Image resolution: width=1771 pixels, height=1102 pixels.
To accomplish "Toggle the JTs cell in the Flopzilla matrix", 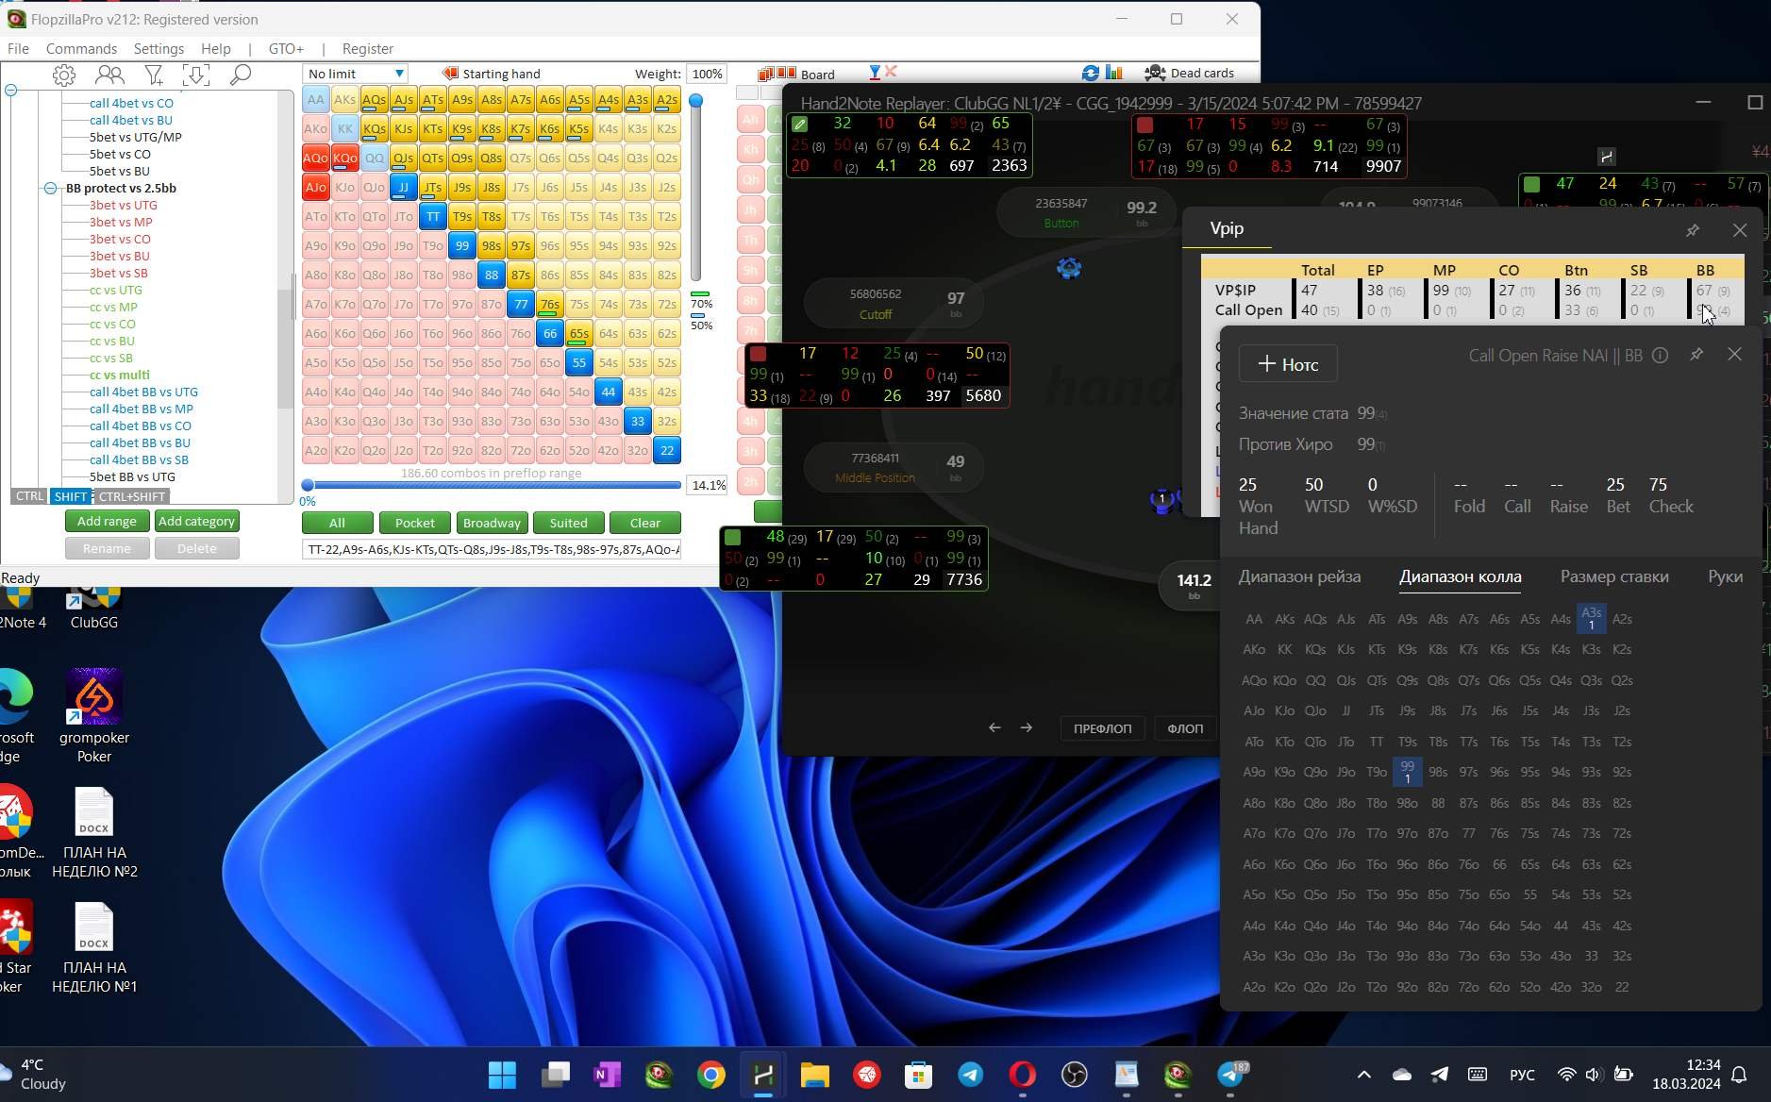I will coord(432,187).
